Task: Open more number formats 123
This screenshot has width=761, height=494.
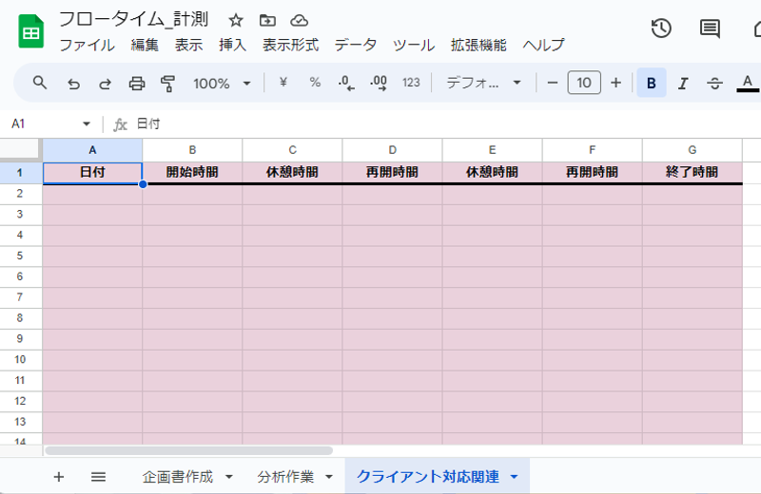Action: click(411, 83)
